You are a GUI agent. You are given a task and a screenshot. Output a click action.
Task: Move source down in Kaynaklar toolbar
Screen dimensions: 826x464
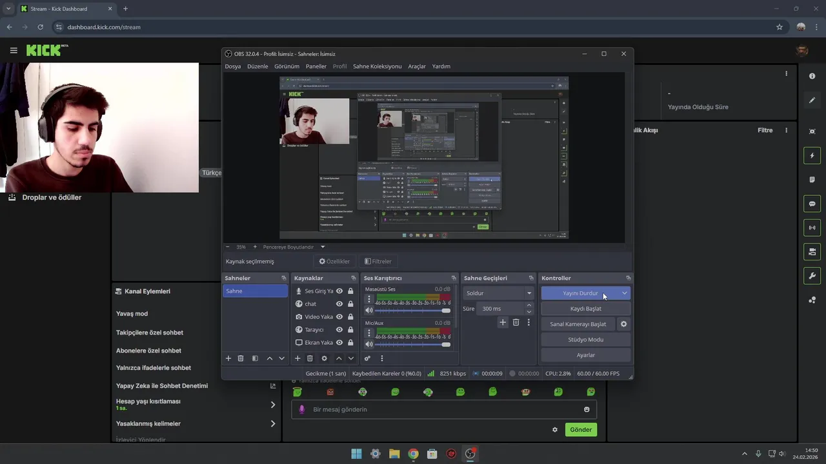click(351, 358)
